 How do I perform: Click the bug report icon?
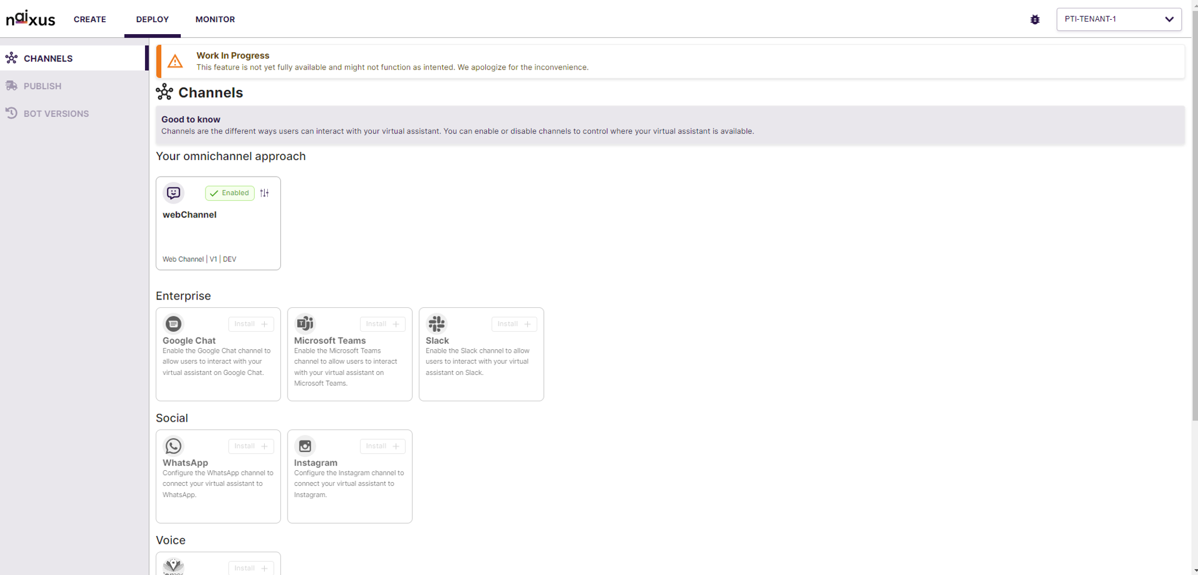coord(1034,19)
